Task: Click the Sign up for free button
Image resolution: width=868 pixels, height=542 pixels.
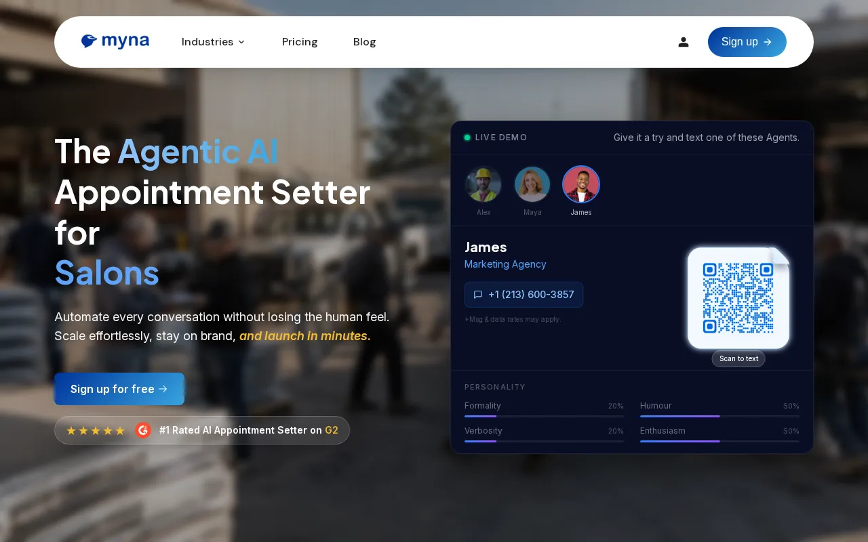Action: 119,389
